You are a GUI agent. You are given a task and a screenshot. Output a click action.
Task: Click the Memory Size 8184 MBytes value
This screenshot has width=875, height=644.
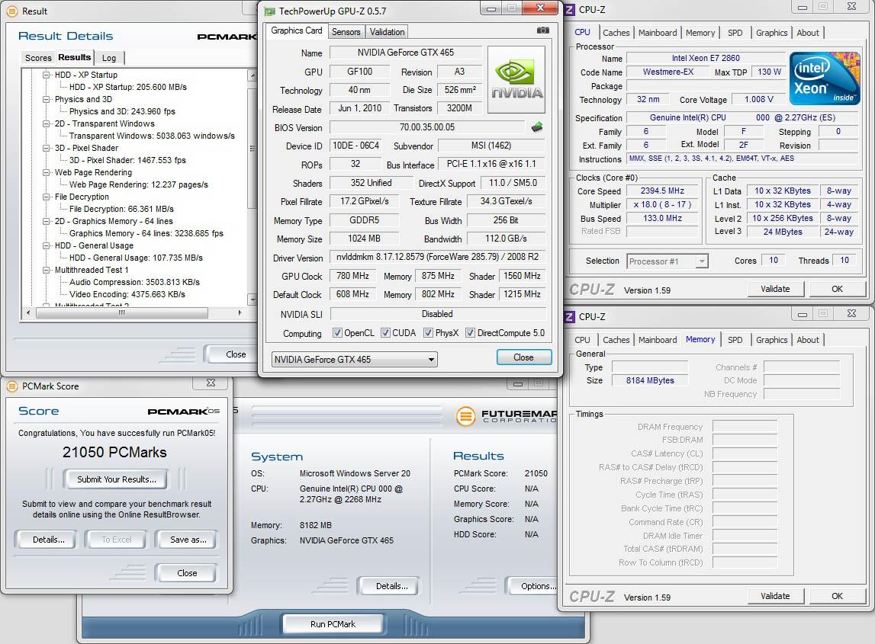[x=650, y=380]
